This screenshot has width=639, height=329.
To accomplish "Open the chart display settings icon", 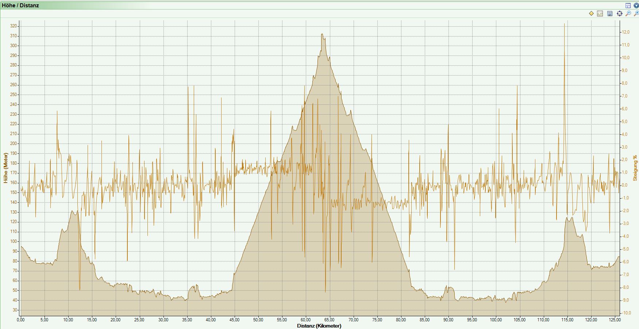I will coord(600,14).
